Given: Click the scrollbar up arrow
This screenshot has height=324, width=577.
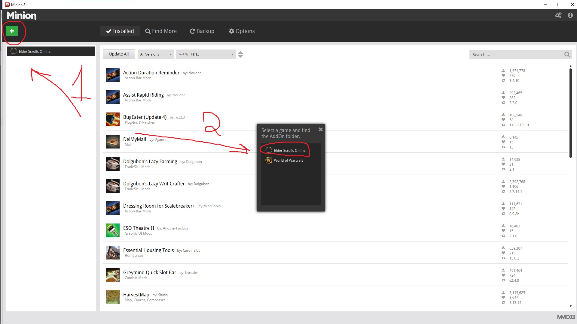Looking at the screenshot, I should (570, 66).
